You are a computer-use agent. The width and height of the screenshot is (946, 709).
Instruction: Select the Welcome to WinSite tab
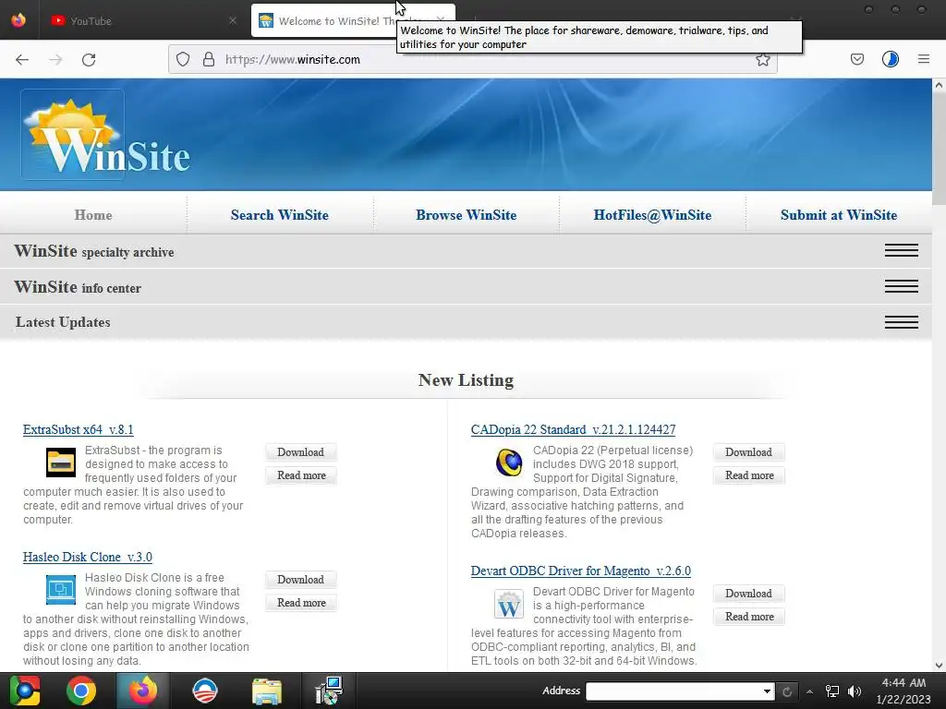[353, 20]
